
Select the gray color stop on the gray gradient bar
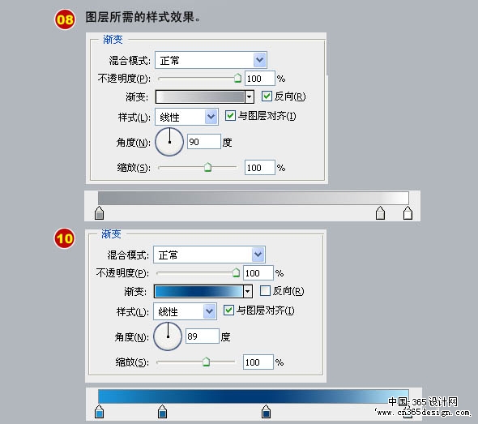pyautogui.click(x=99, y=213)
